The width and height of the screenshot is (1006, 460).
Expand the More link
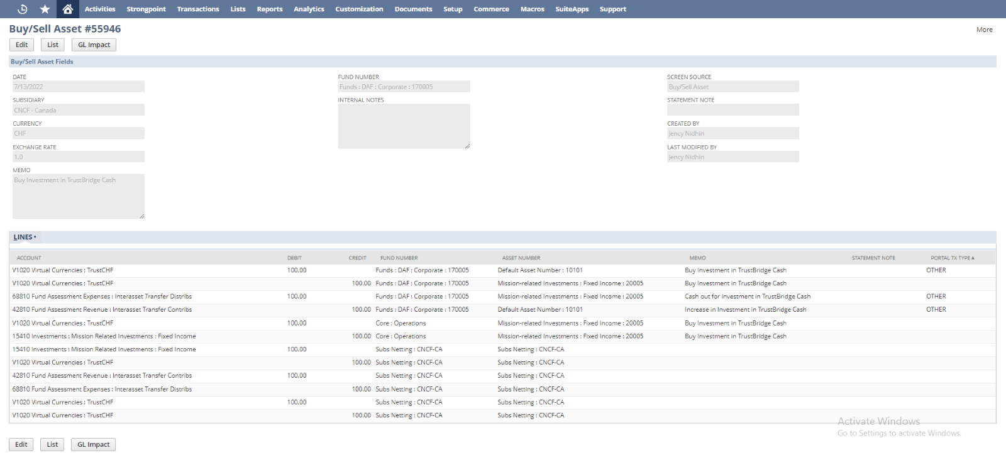click(x=984, y=30)
